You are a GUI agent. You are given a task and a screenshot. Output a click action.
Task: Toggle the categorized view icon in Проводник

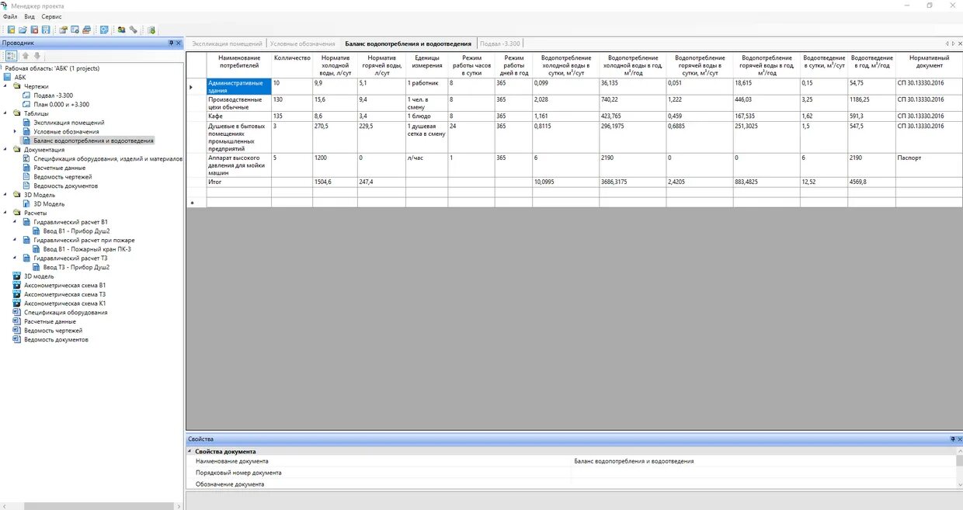(11, 56)
